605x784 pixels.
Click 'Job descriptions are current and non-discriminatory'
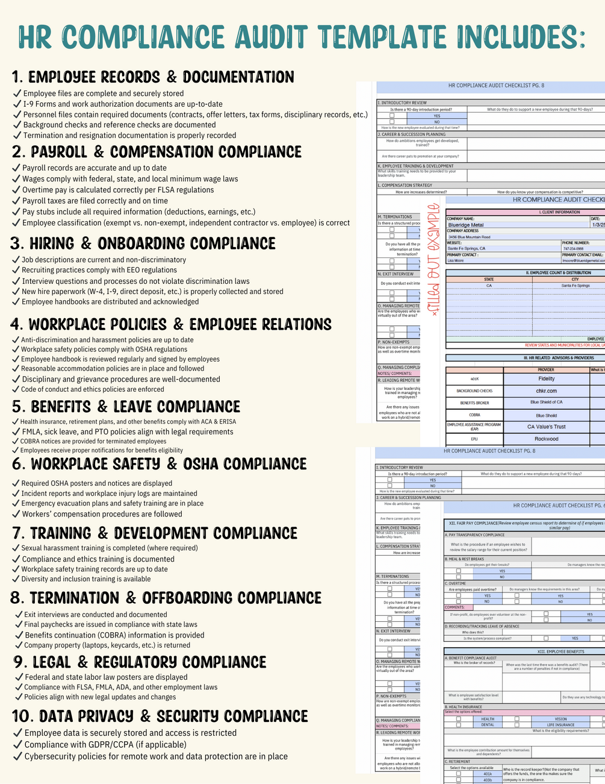(x=104, y=260)
